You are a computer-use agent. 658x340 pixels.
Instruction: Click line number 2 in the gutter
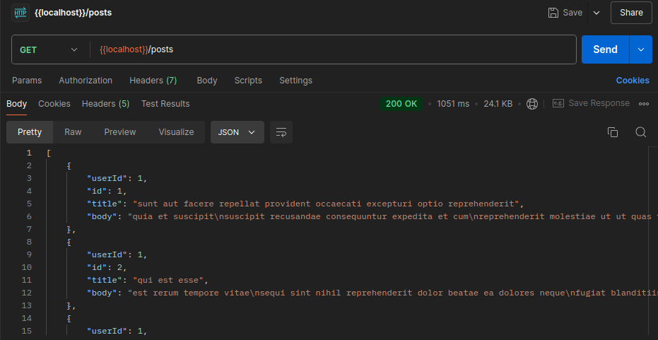point(28,165)
